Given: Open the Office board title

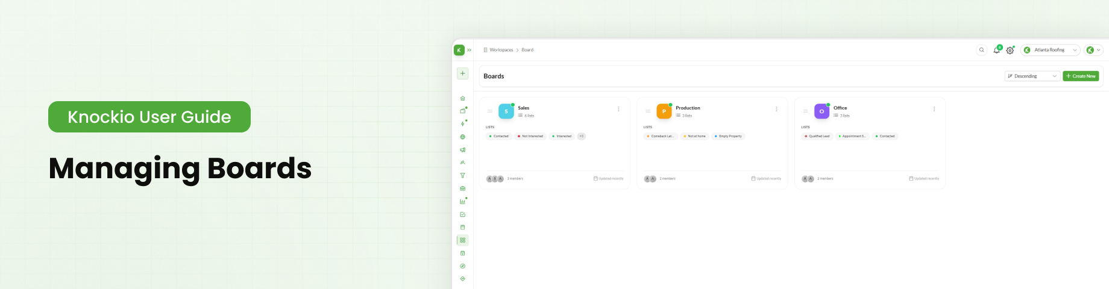Looking at the screenshot, I should pos(840,108).
